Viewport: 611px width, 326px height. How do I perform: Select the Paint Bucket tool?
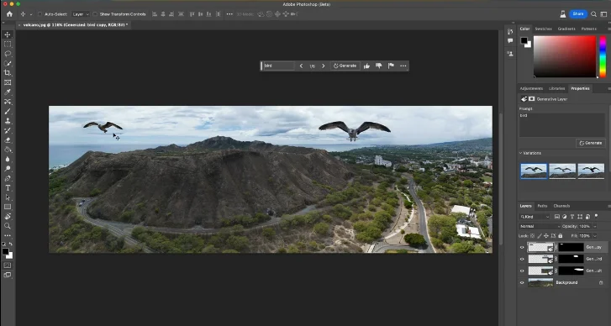[8, 150]
